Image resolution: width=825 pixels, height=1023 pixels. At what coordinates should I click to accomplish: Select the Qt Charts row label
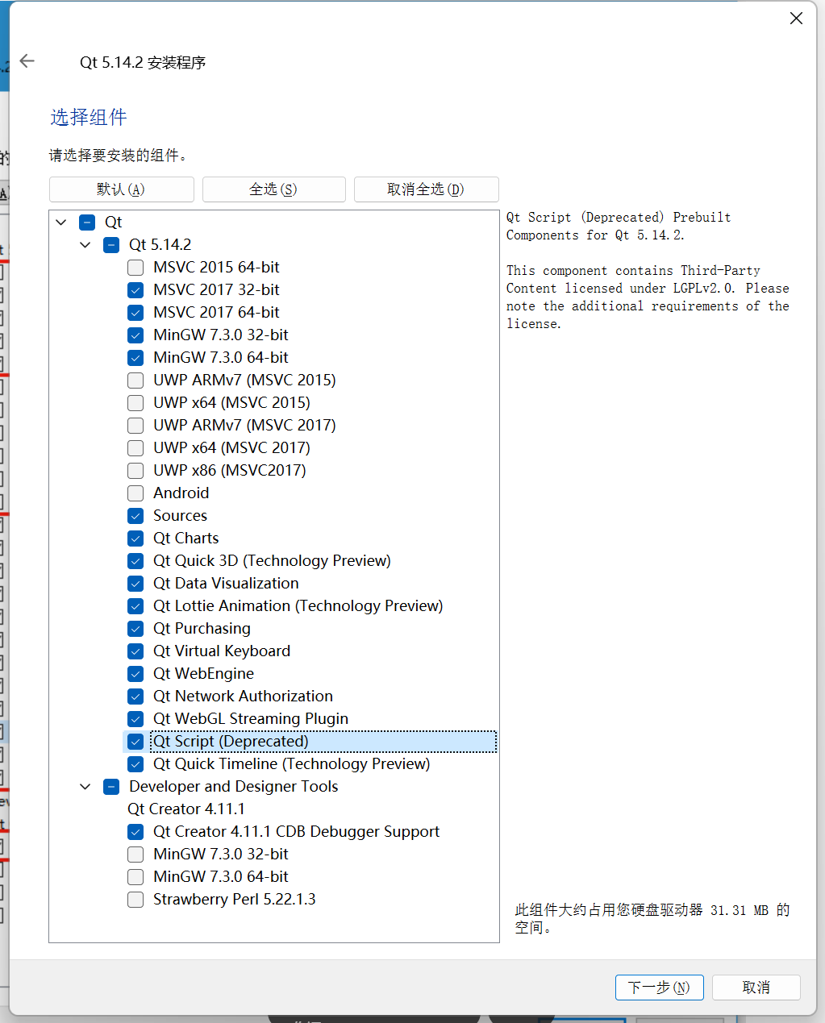186,538
